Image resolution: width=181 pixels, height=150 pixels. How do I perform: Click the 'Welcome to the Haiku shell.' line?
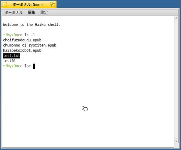pos(32,24)
